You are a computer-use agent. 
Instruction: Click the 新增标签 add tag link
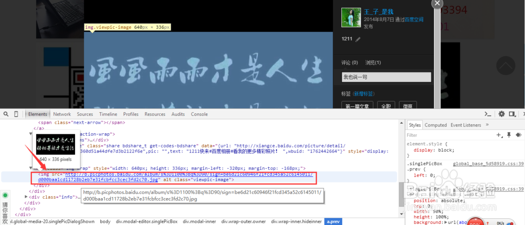[x=364, y=94]
